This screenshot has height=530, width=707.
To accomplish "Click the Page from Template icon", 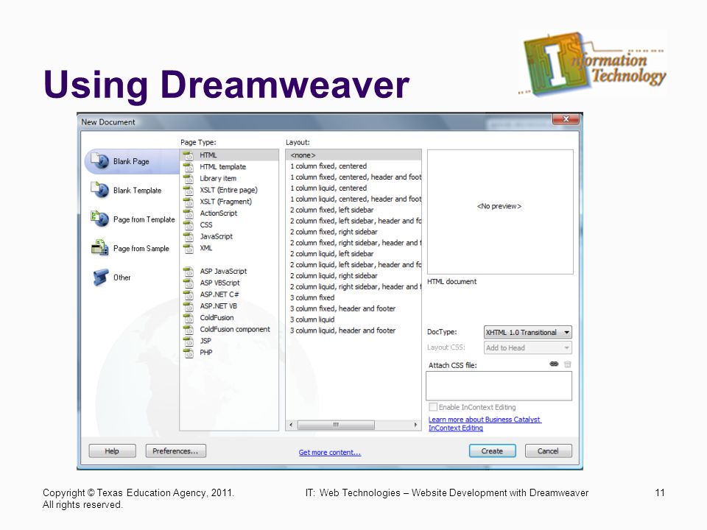I will click(99, 219).
